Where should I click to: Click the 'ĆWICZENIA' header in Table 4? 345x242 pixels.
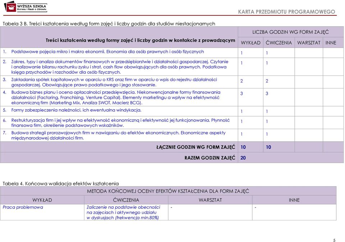point(126,200)
